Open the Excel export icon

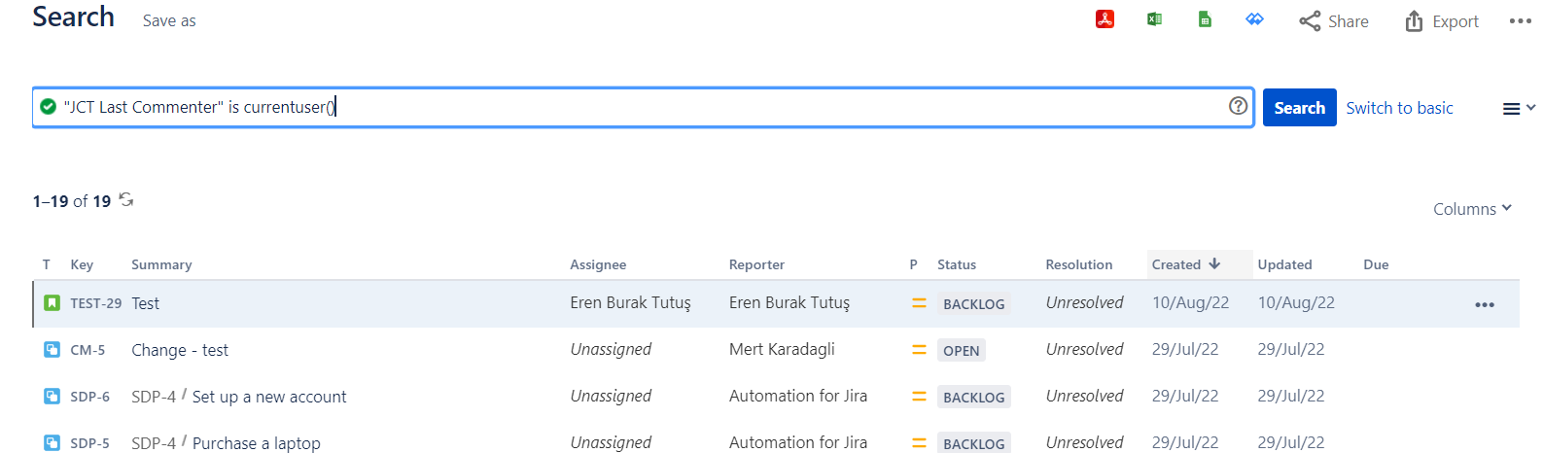pyautogui.click(x=1155, y=19)
